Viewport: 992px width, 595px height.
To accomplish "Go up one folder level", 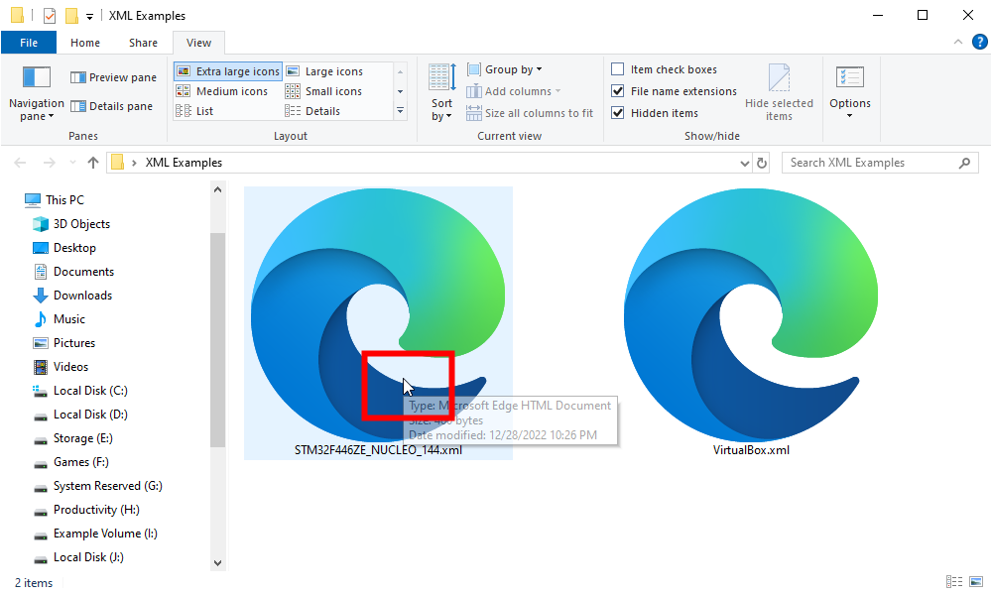I will (x=93, y=163).
